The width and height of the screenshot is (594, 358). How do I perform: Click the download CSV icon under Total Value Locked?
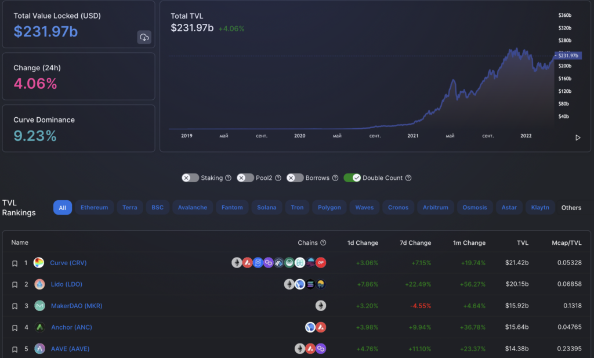(144, 37)
